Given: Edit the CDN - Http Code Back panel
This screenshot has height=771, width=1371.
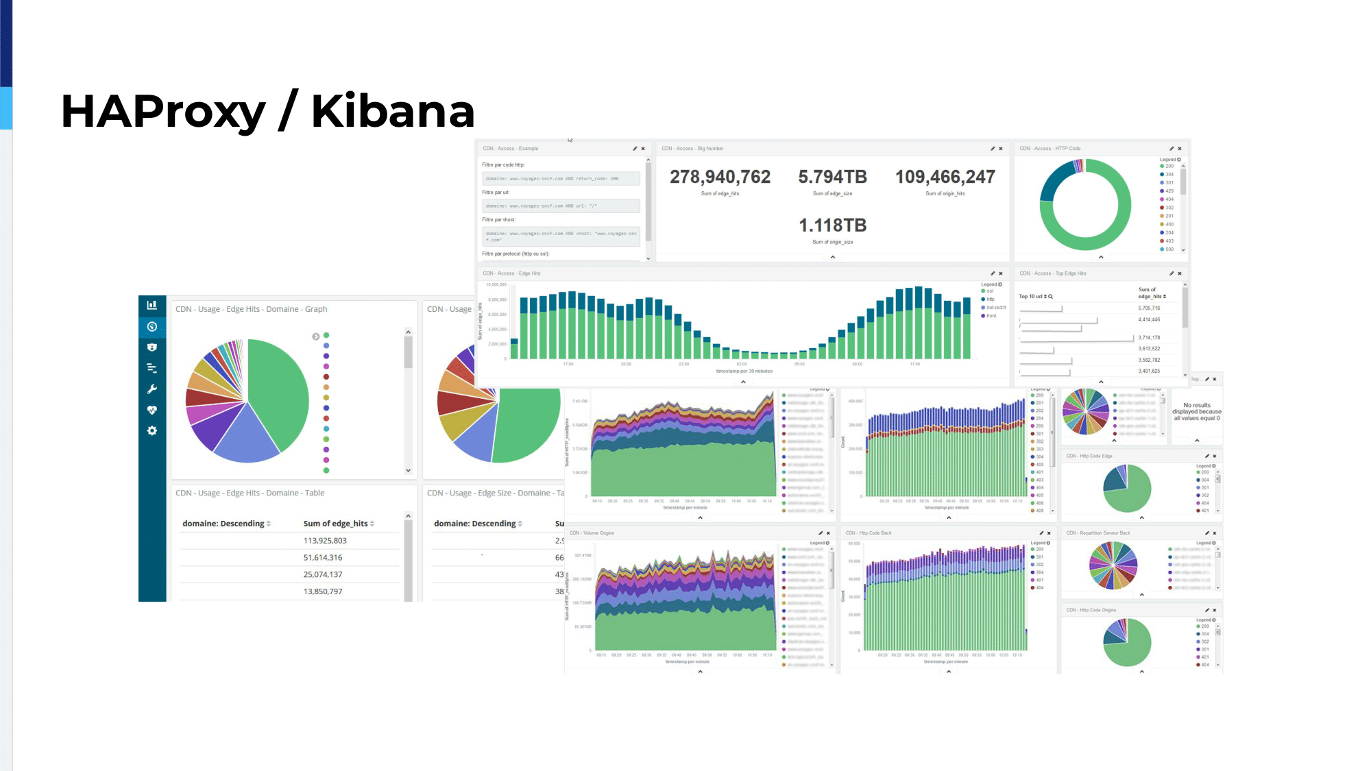Looking at the screenshot, I should pyautogui.click(x=1041, y=533).
